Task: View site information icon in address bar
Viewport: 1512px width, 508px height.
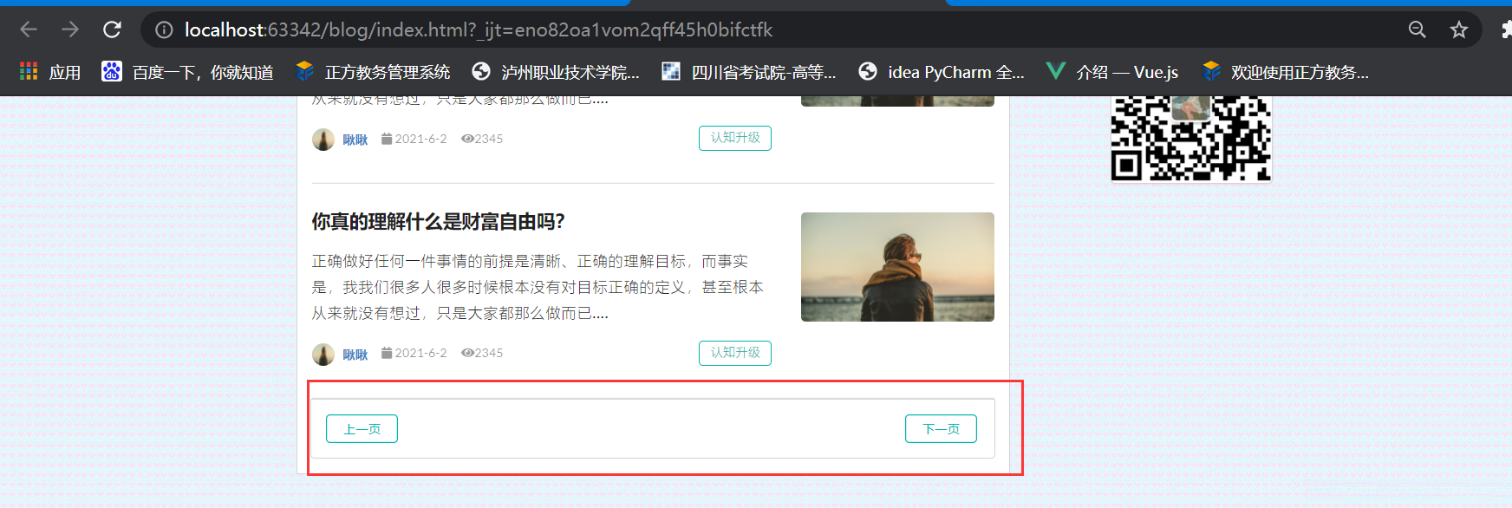Action: 164,30
